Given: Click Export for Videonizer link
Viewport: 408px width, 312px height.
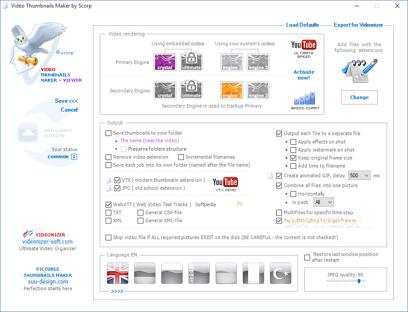Looking at the screenshot, I should (x=358, y=25).
